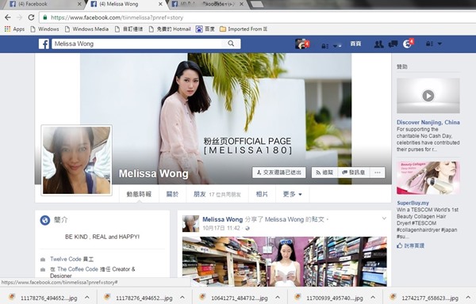Click the browser forward arrow
This screenshot has width=476, height=304.
(19, 17)
